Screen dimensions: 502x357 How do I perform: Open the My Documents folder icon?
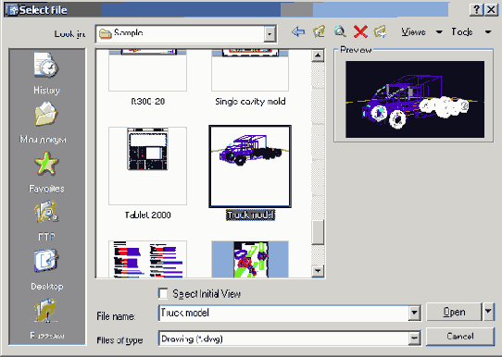pos(45,114)
